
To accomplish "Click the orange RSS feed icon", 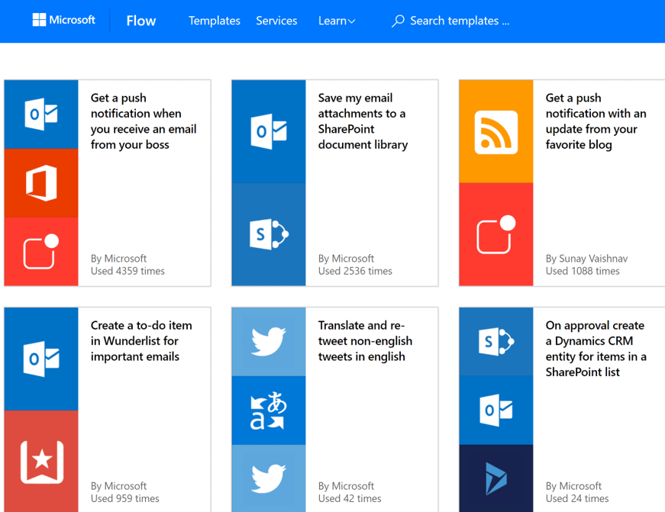I will coord(496,131).
